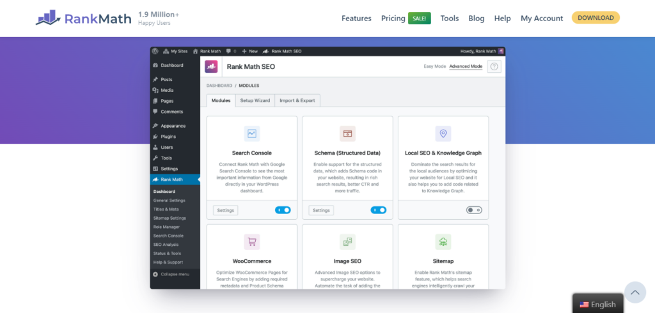This screenshot has width=655, height=313.
Task: Click the yellow DOWNLOAD button
Action: pos(596,17)
